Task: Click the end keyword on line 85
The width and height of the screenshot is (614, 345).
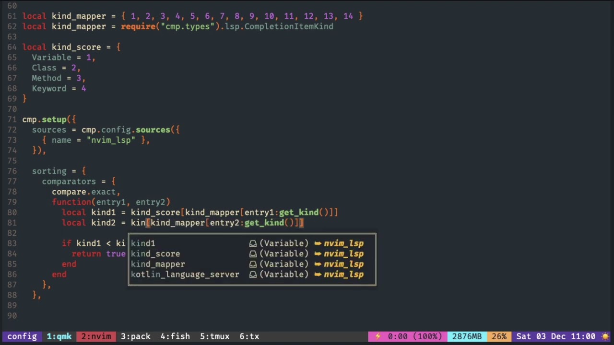Action: point(69,264)
